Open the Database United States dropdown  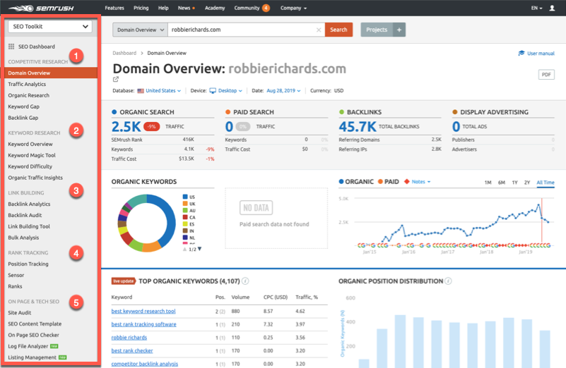click(x=159, y=91)
